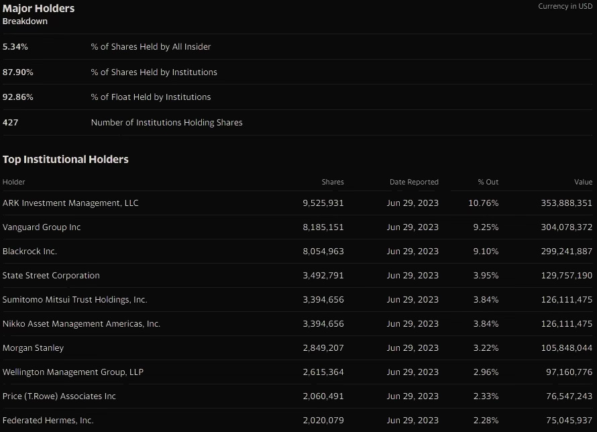This screenshot has height=432, width=597.
Task: Click the Holder column header
Action: click(x=13, y=182)
